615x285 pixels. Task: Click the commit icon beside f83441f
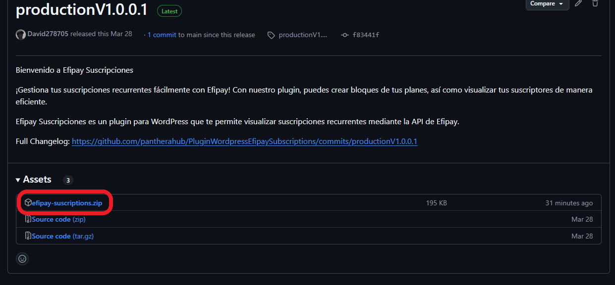tap(344, 35)
